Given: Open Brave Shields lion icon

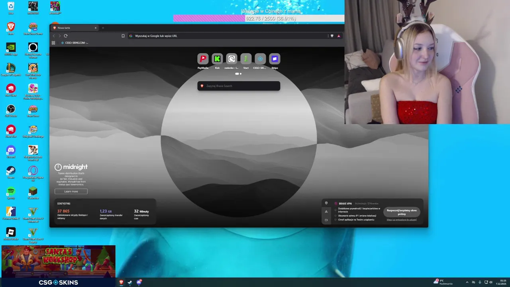Looking at the screenshot, I should 332,36.
